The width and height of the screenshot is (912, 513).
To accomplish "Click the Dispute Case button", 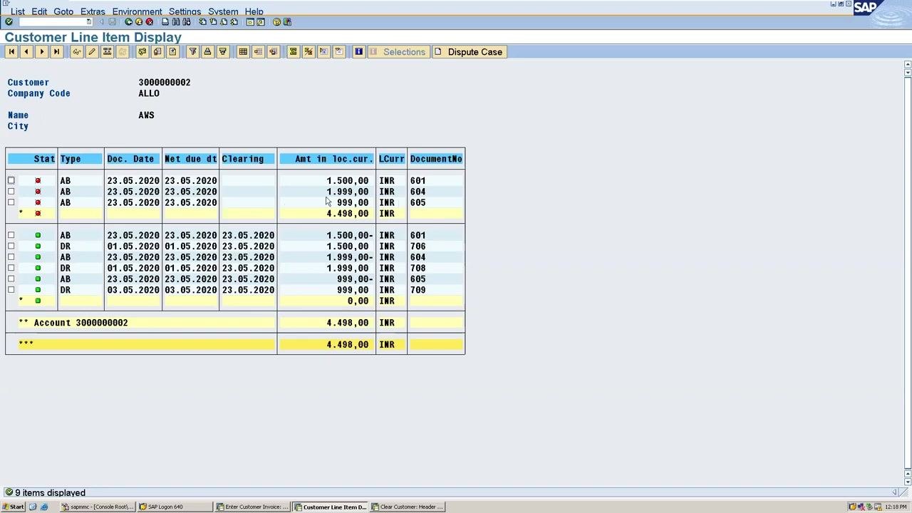I will click(468, 52).
